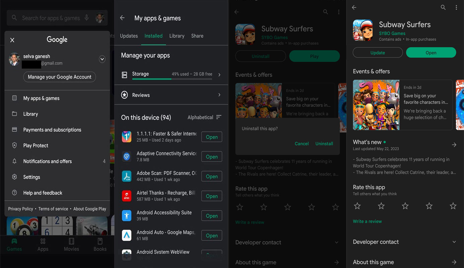This screenshot has width=464, height=268.
Task: Click About Google Play link
Action: (89, 209)
